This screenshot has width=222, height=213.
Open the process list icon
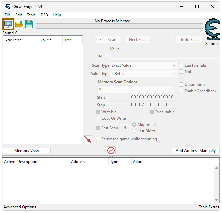8,24
